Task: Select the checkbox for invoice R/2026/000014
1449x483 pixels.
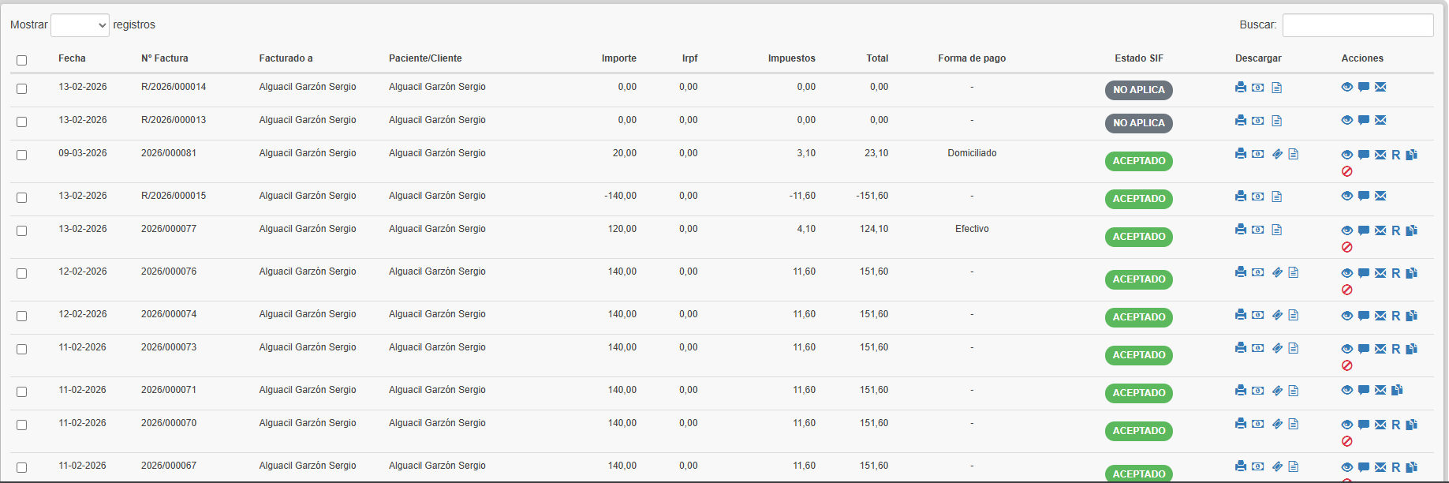Action: click(x=21, y=88)
